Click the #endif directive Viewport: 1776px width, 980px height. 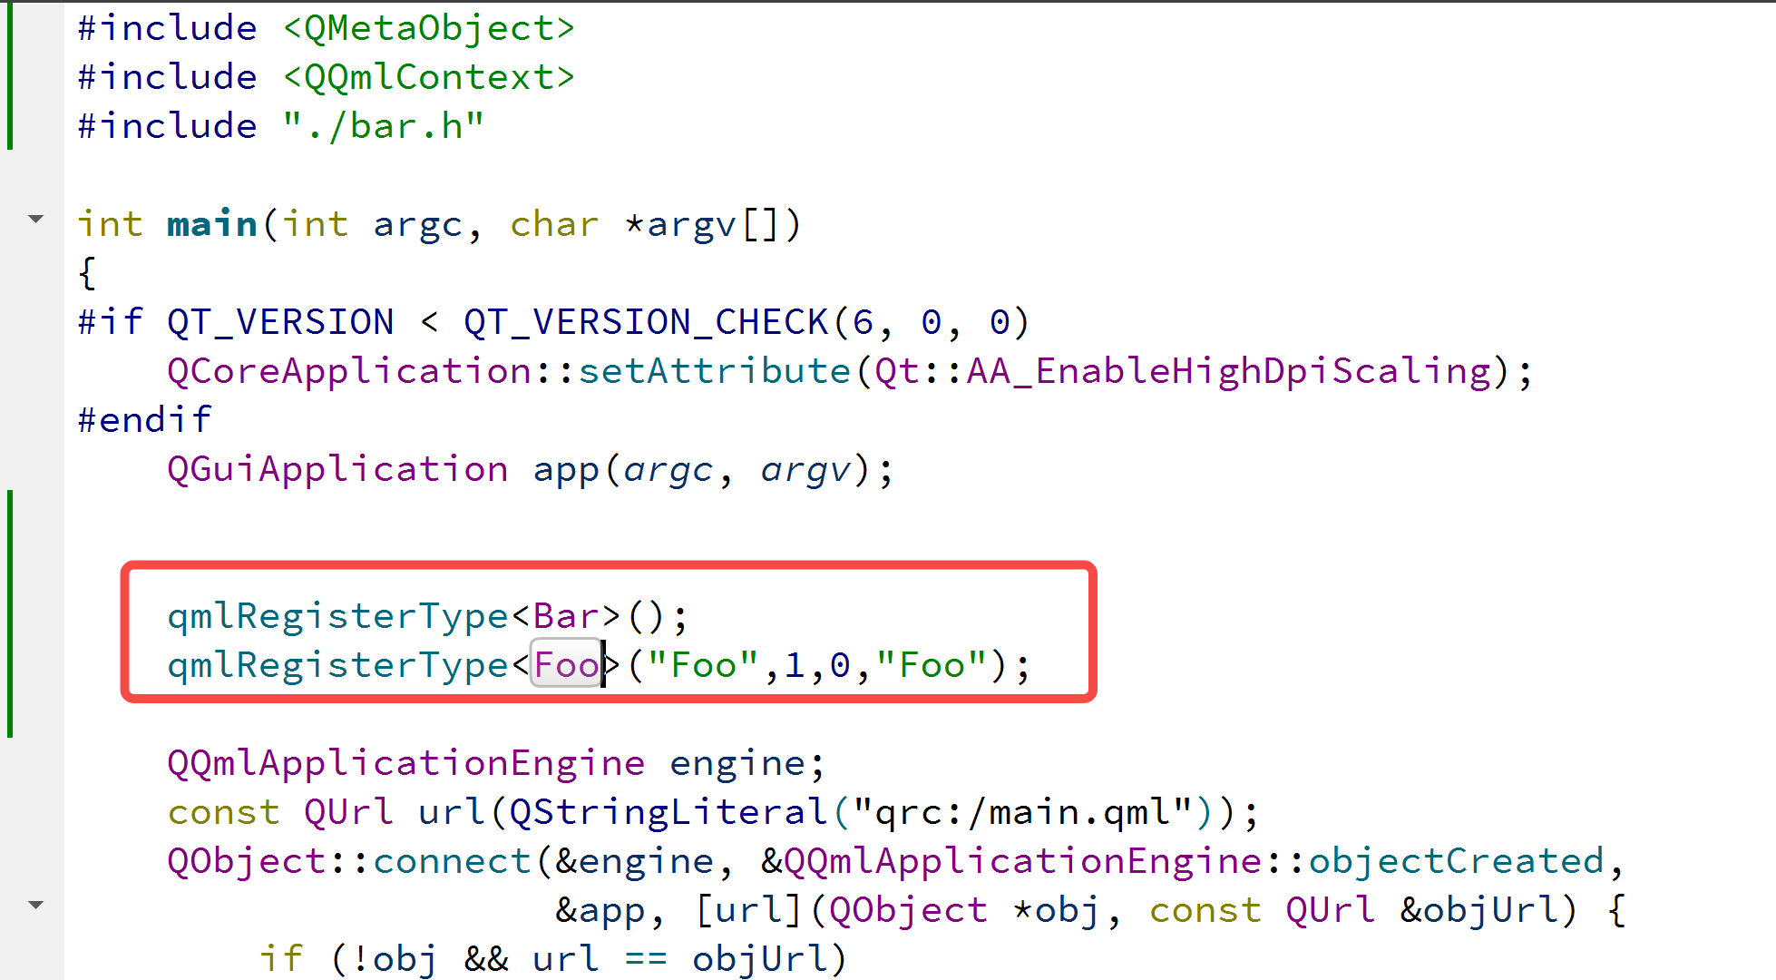(144, 420)
